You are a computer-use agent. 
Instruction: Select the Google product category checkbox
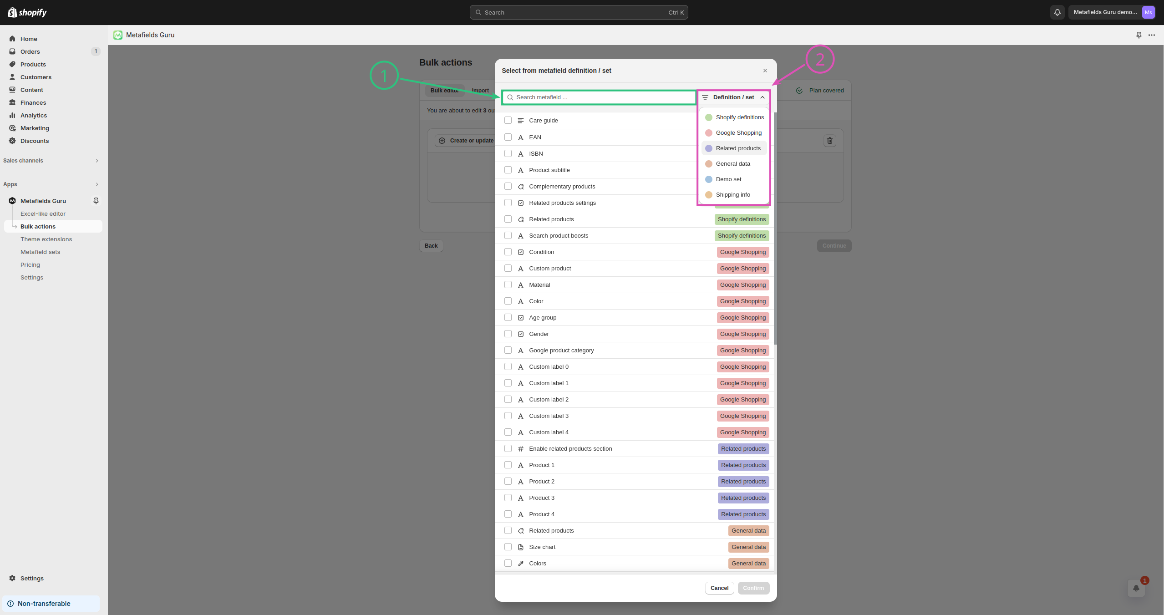coord(508,350)
